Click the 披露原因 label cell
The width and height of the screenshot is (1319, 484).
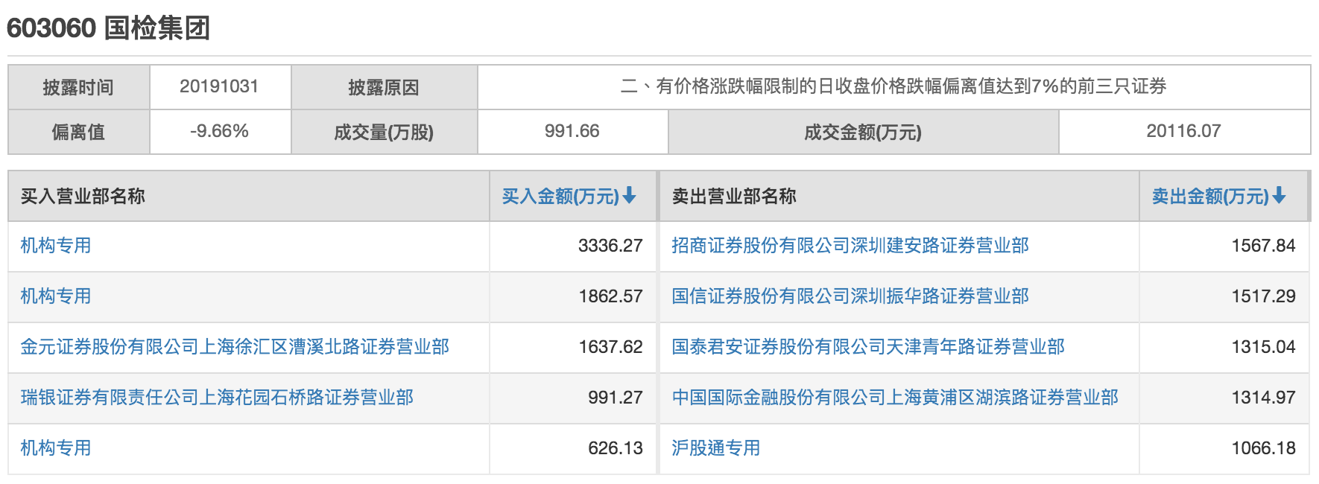coord(384,87)
